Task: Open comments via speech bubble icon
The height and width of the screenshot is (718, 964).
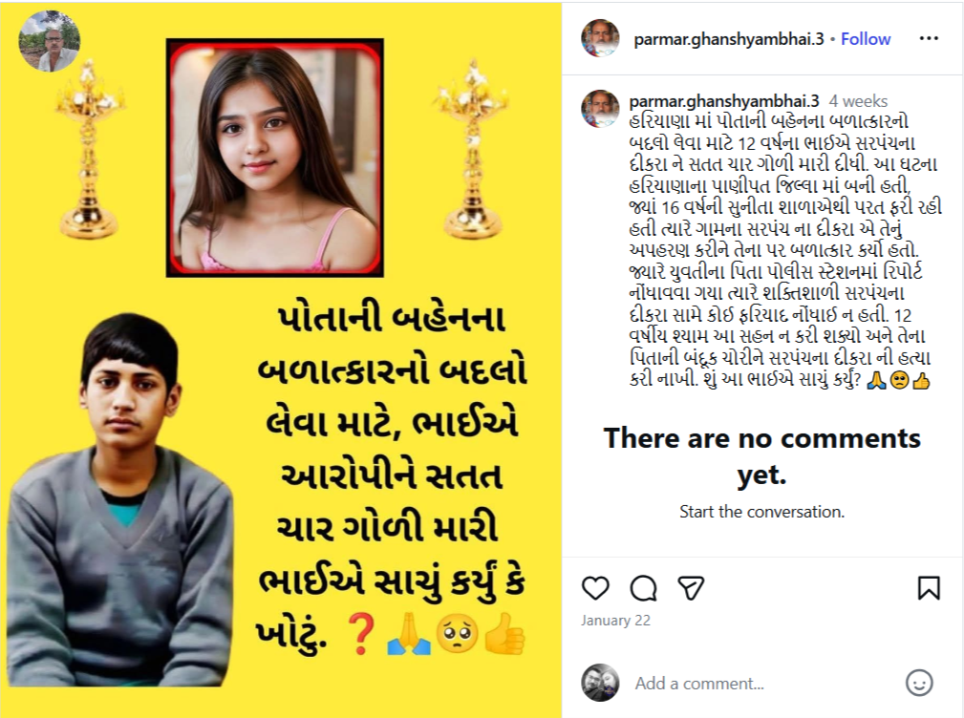Action: (x=643, y=588)
